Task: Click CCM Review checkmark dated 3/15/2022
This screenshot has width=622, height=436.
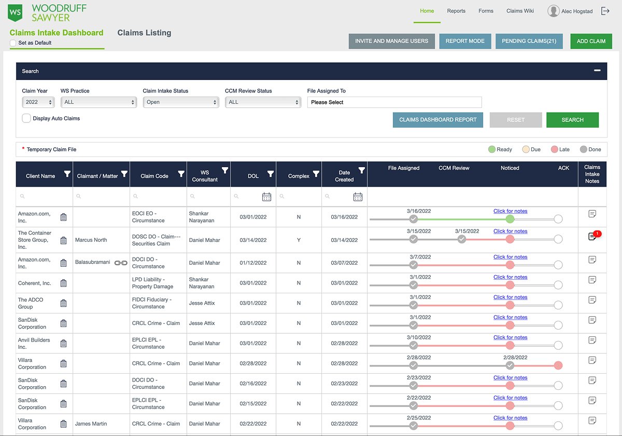Action: click(x=462, y=239)
